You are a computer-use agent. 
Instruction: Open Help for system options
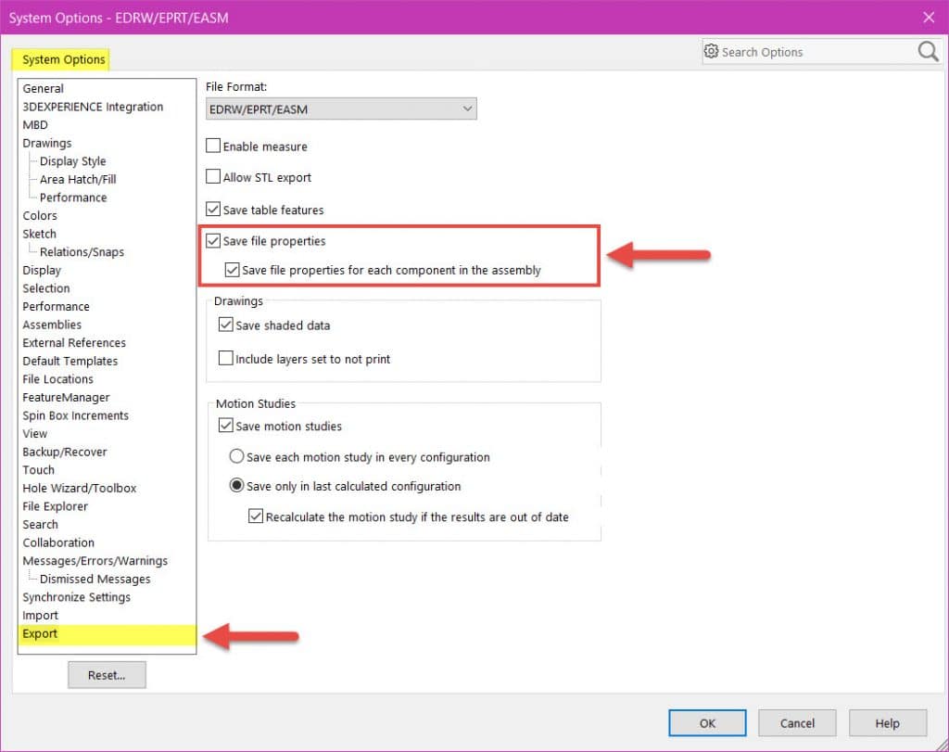tap(887, 723)
